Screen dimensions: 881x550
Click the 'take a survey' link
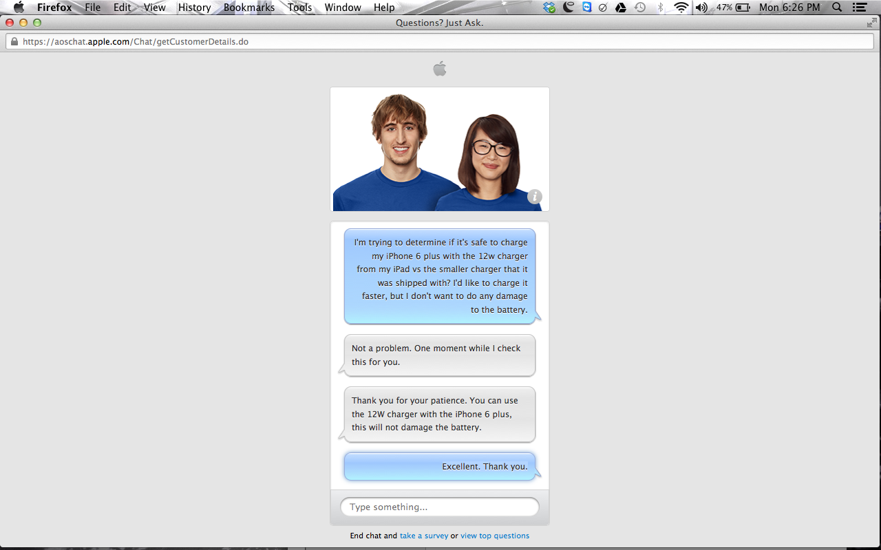[424, 536]
